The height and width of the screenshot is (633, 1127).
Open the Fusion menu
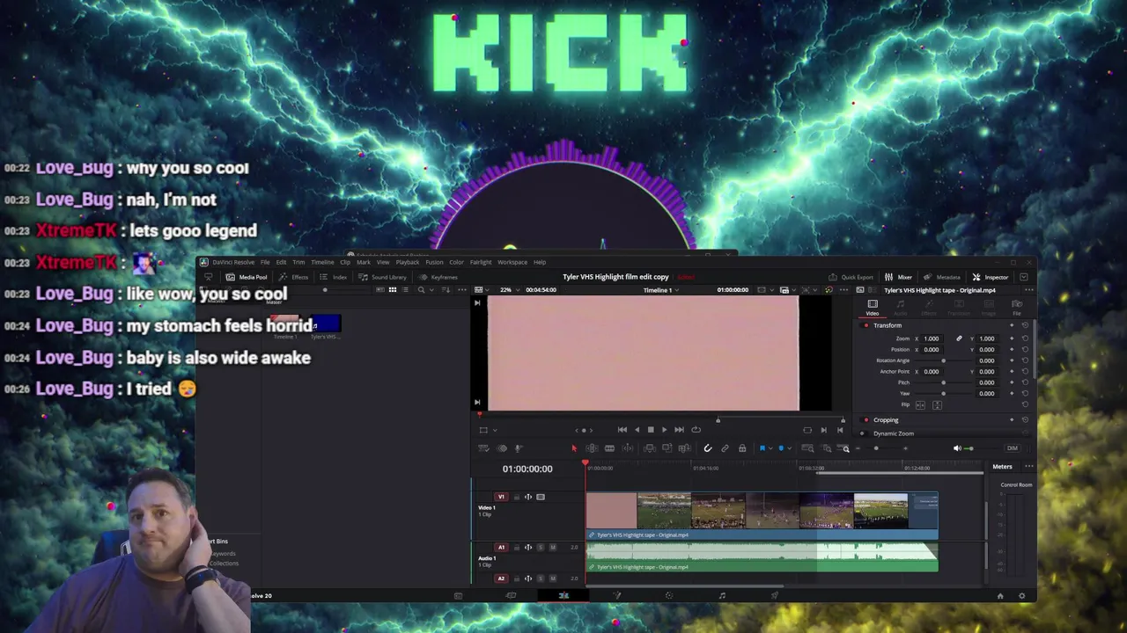pos(434,262)
